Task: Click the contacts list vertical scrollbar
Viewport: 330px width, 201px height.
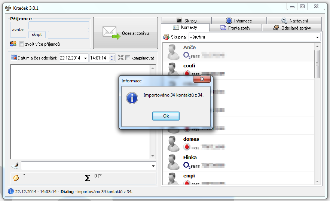Action: click(317, 112)
